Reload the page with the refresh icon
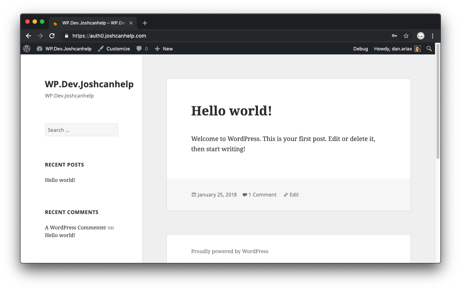This screenshot has width=461, height=290. (52, 36)
